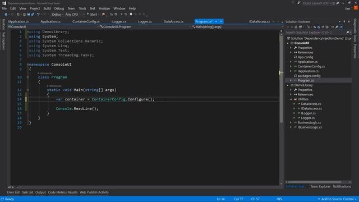
Task: Open the File menu
Action: click(4, 8)
